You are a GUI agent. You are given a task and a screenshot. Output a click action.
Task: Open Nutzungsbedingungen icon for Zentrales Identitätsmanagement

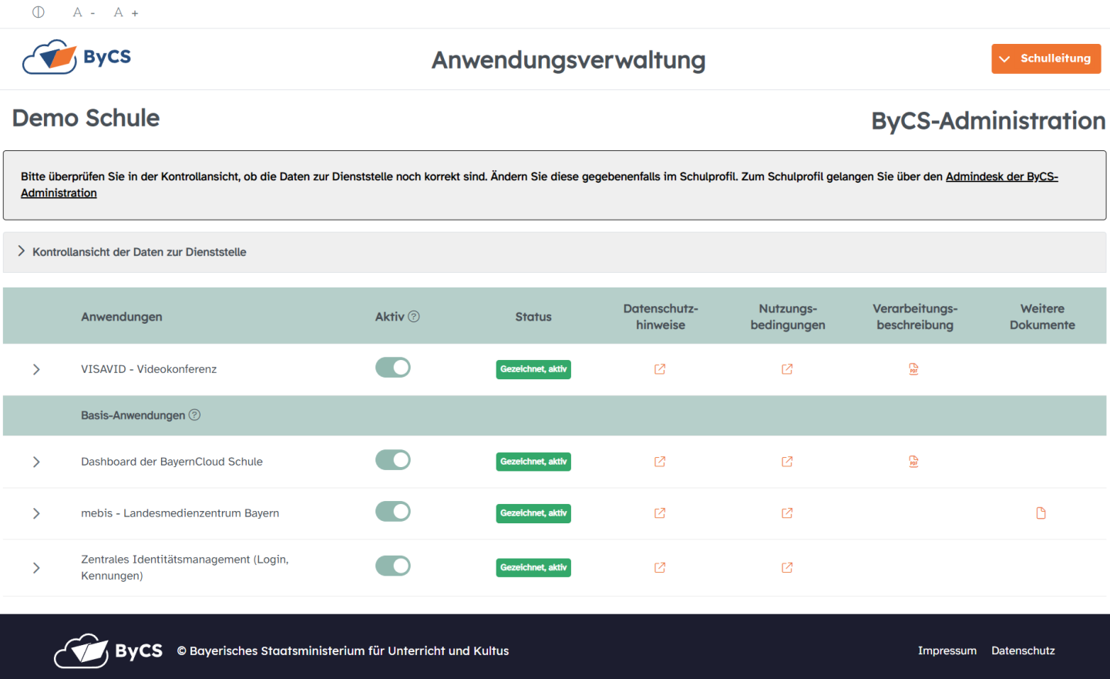pos(787,567)
